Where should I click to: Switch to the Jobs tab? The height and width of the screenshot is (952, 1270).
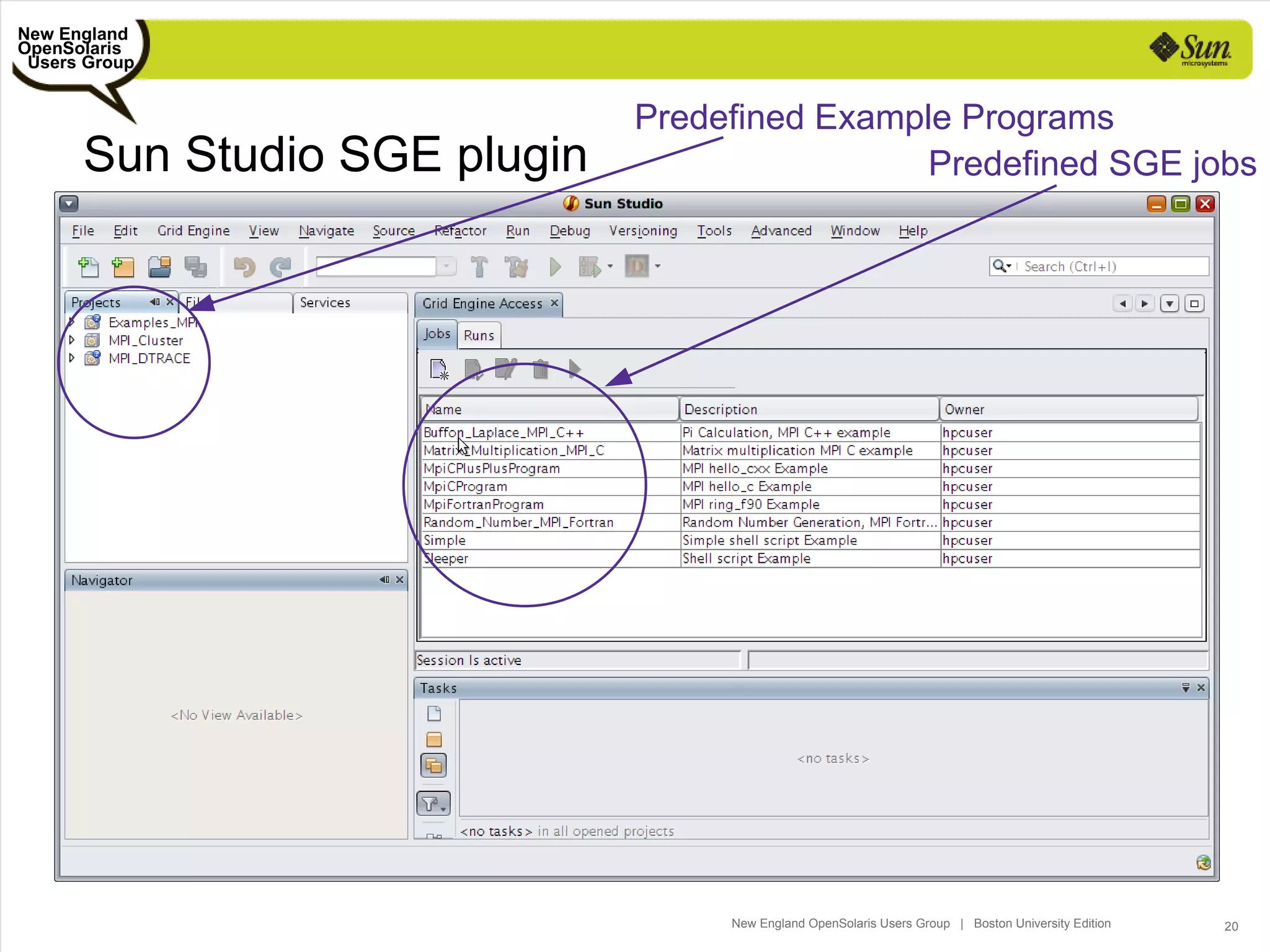coord(437,334)
